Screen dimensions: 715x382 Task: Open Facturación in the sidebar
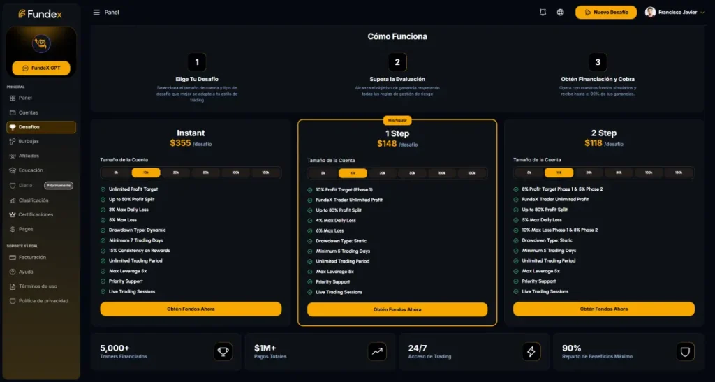41,258
